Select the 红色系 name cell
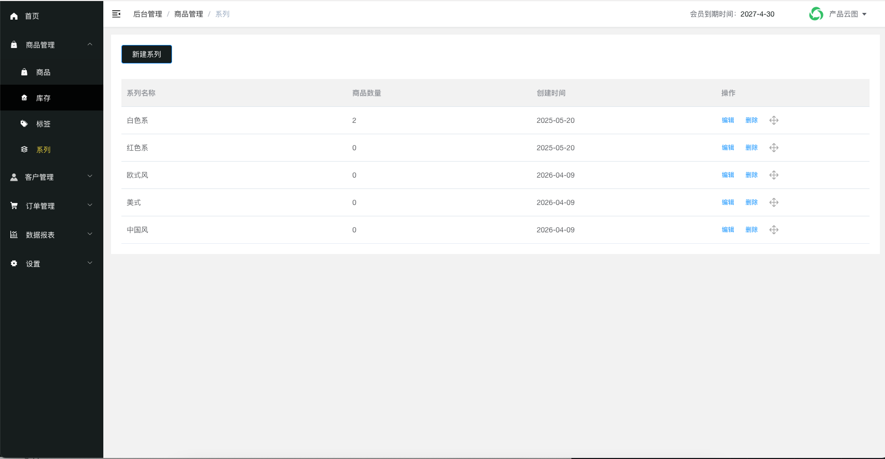 point(137,148)
